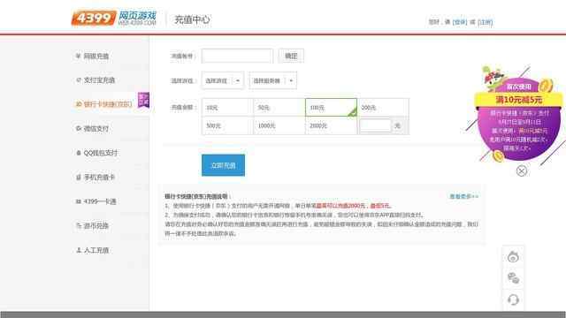
Task: Open the 查看更多>> link
Action: click(x=463, y=196)
